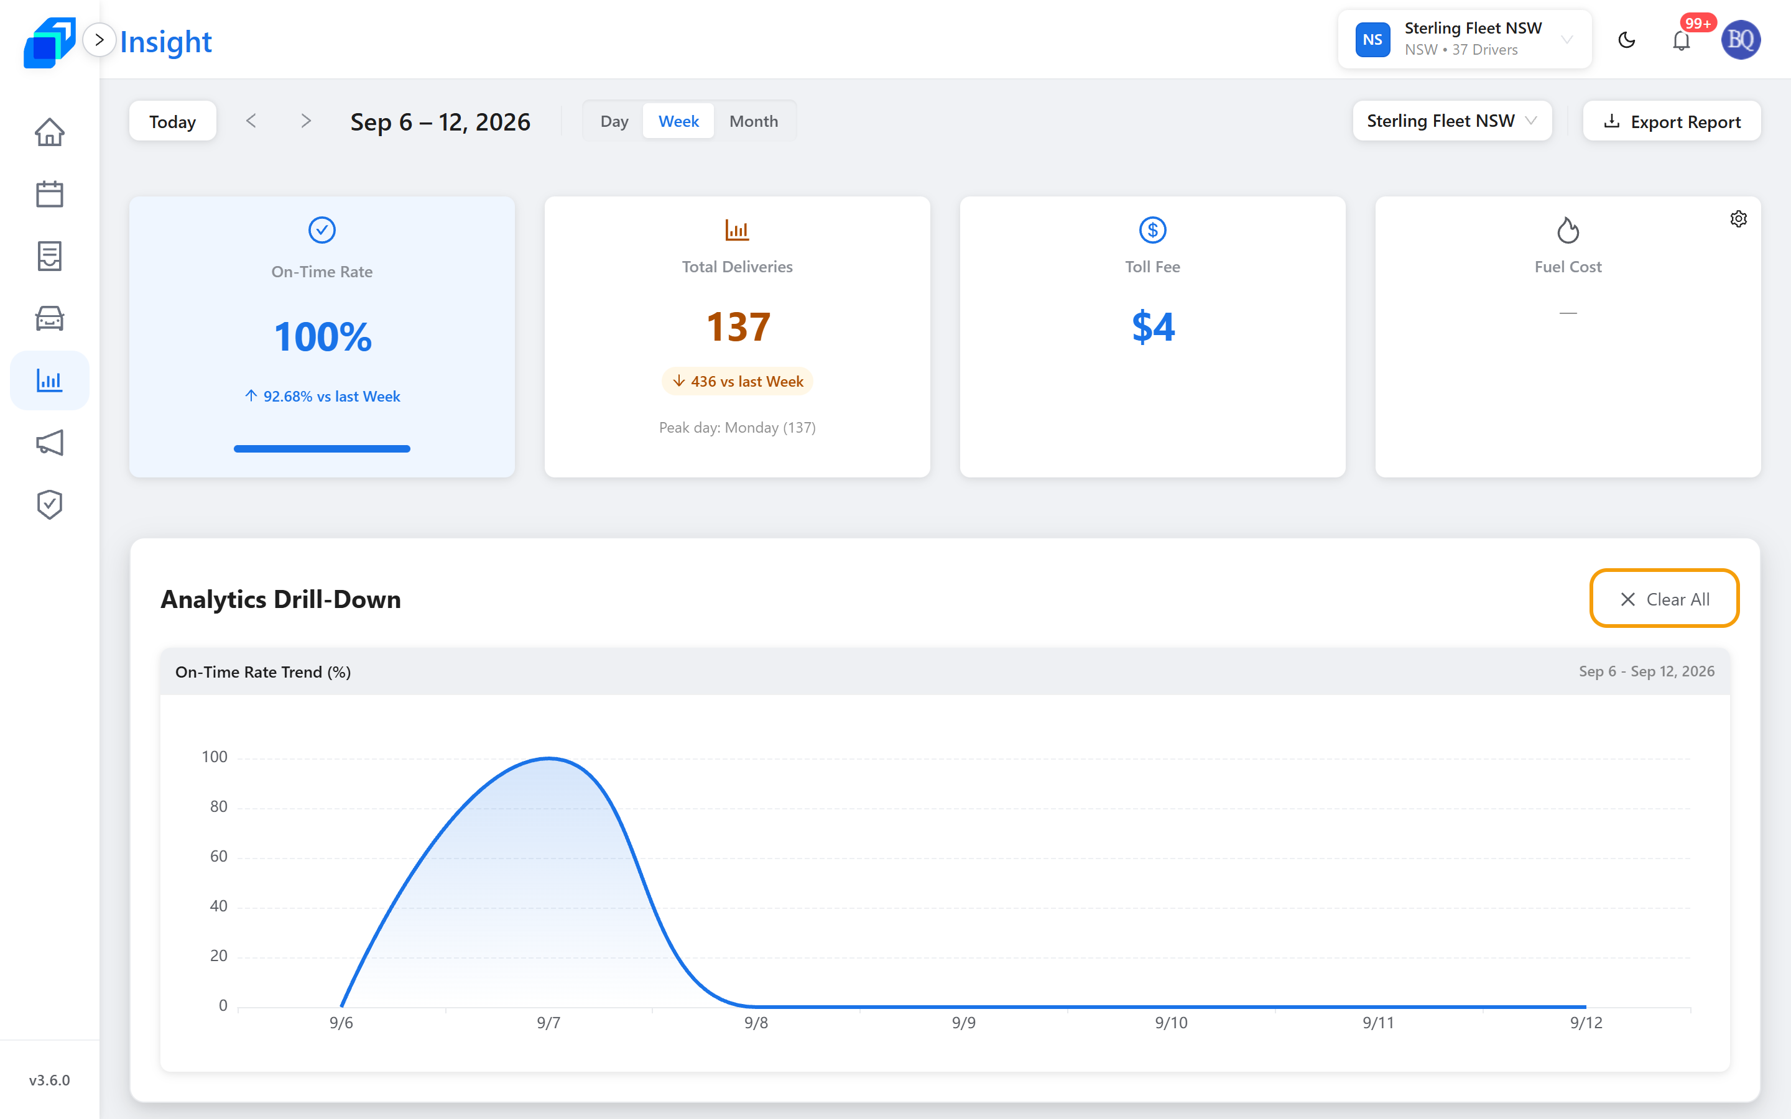Image resolution: width=1791 pixels, height=1119 pixels.
Task: Click the On-Time Rate progress bar
Action: [322, 448]
